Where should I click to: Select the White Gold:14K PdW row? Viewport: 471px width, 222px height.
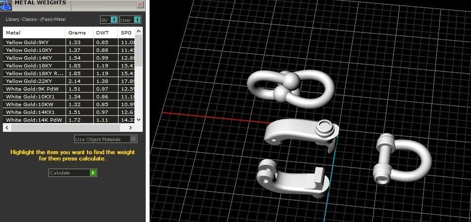(69, 120)
